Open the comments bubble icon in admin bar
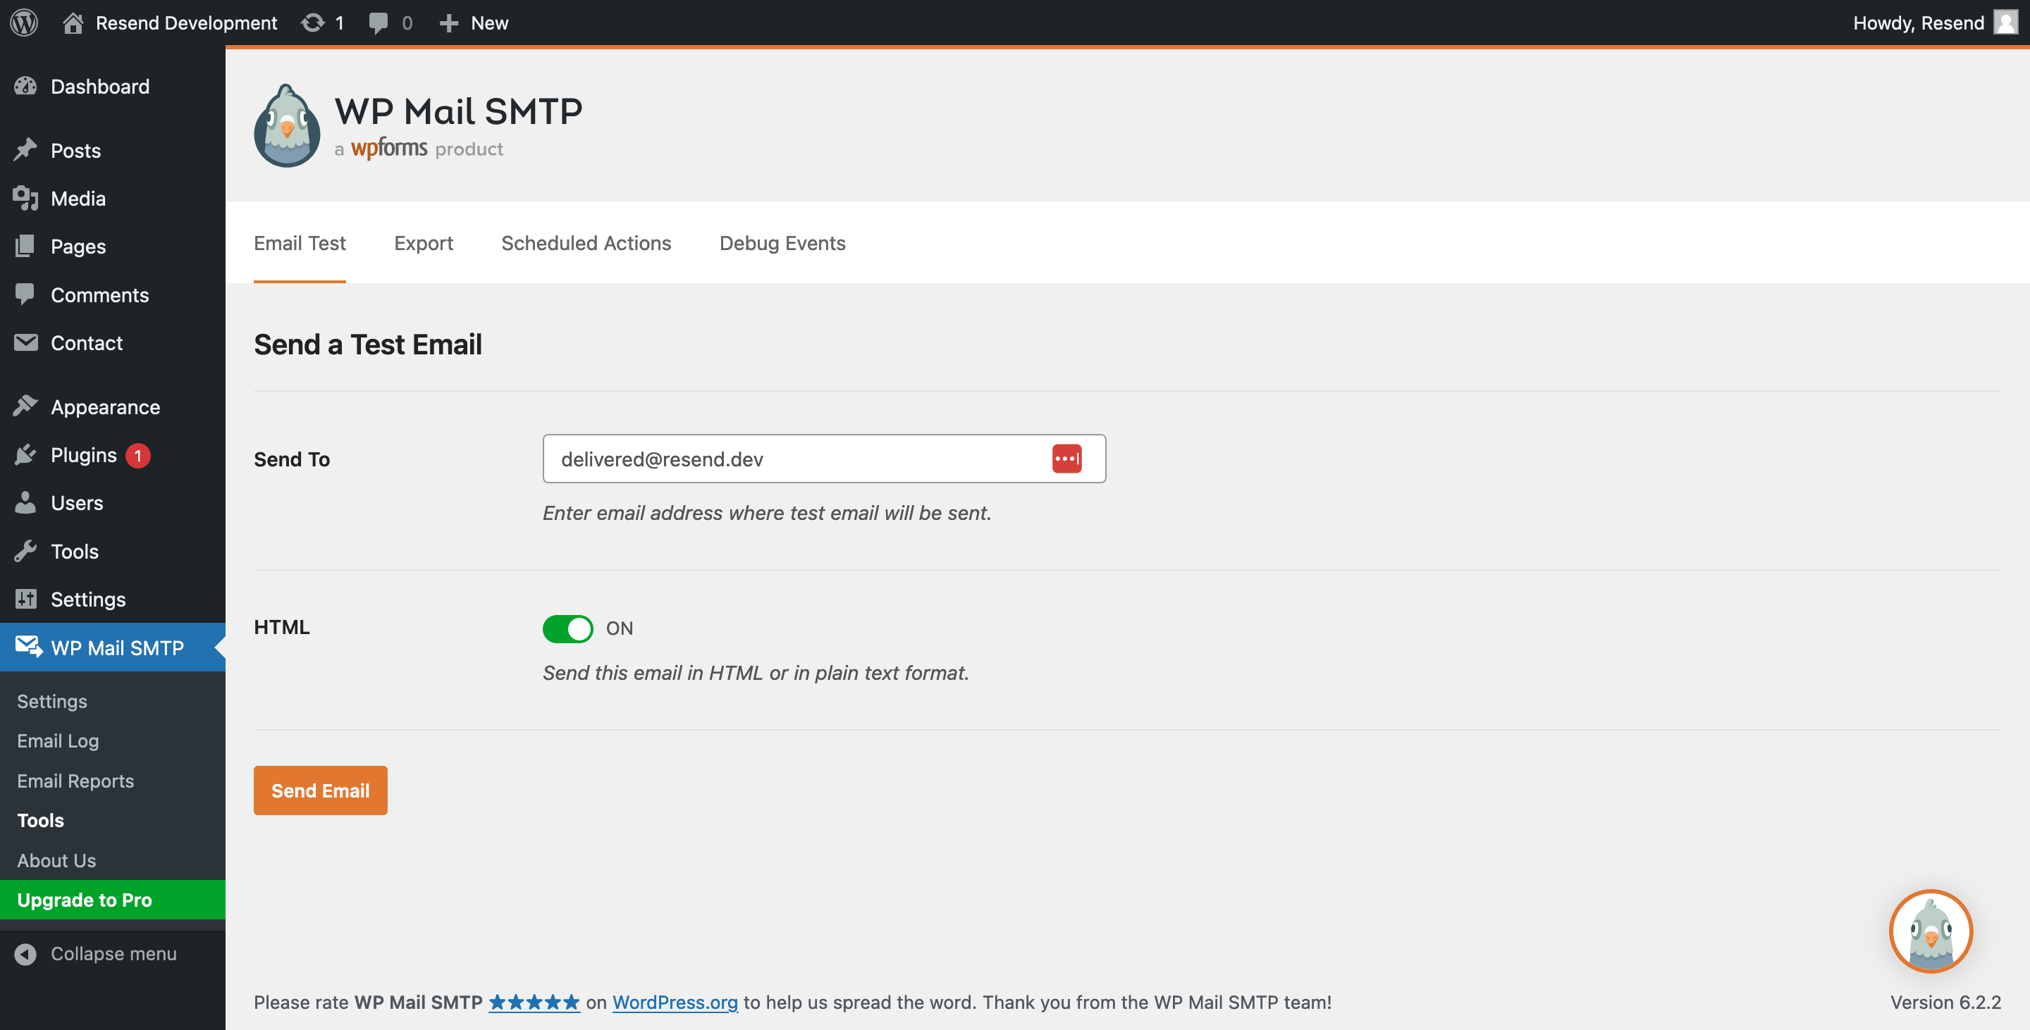Screen dimensions: 2030x1030 [379, 23]
